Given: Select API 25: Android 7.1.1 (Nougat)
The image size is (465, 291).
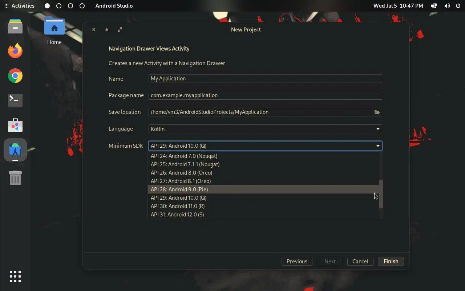Looking at the screenshot, I should click(263, 164).
